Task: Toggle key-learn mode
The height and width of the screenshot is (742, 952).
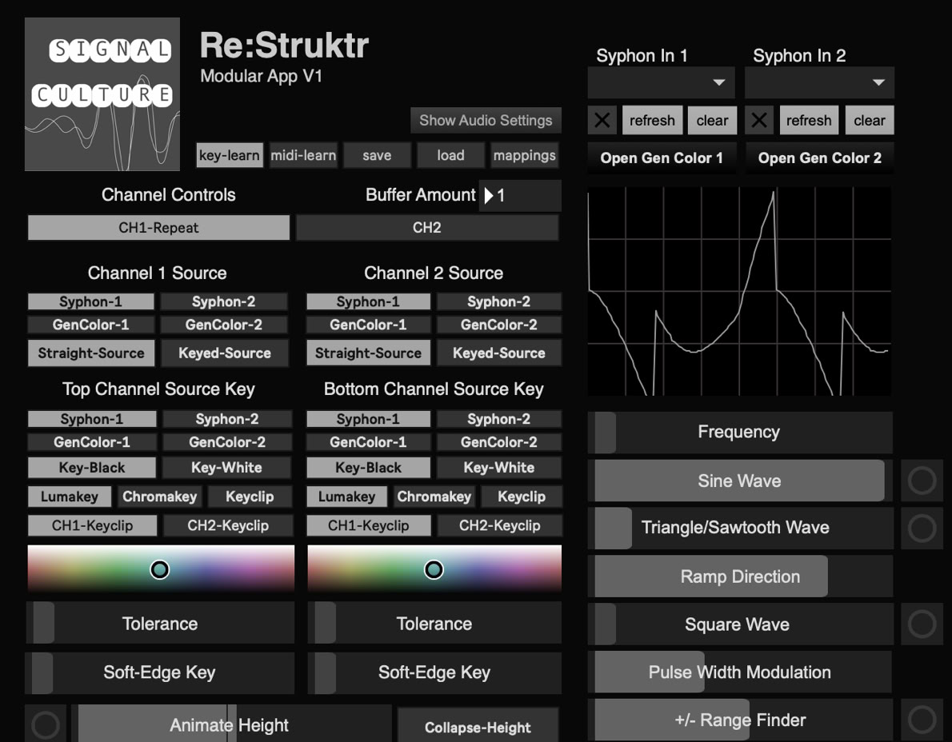Action: pos(230,155)
